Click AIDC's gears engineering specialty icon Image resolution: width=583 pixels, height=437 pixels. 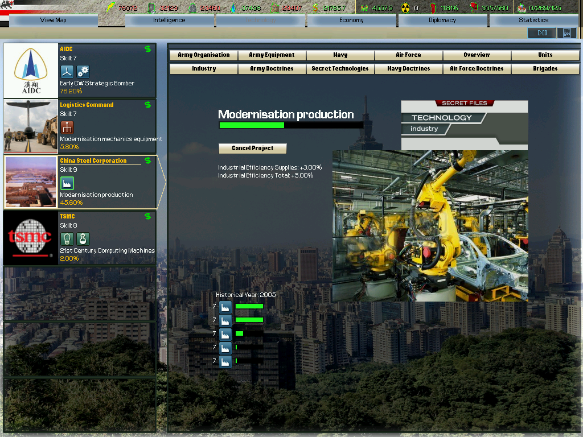coord(83,72)
